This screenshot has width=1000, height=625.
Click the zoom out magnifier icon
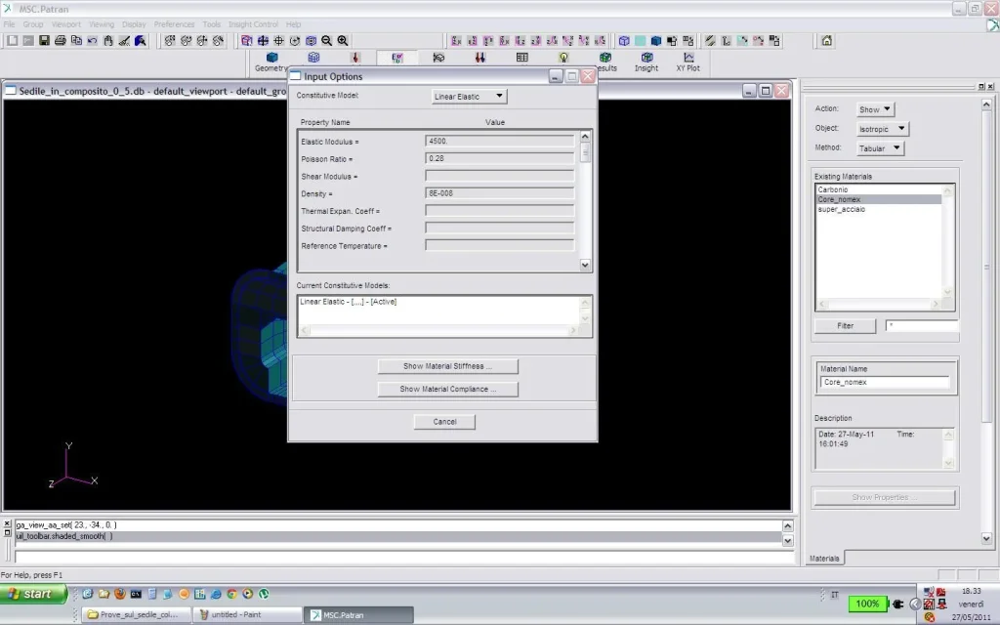tap(326, 41)
